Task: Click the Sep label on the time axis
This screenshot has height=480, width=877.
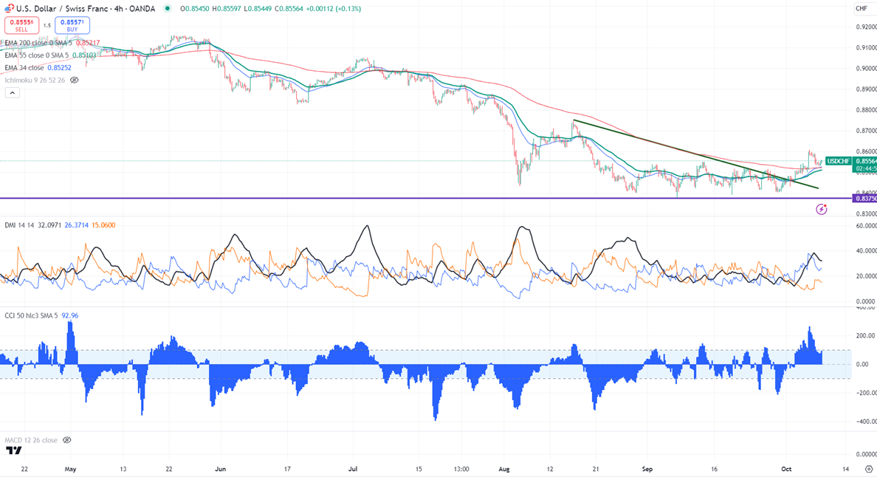Action: 647,469
